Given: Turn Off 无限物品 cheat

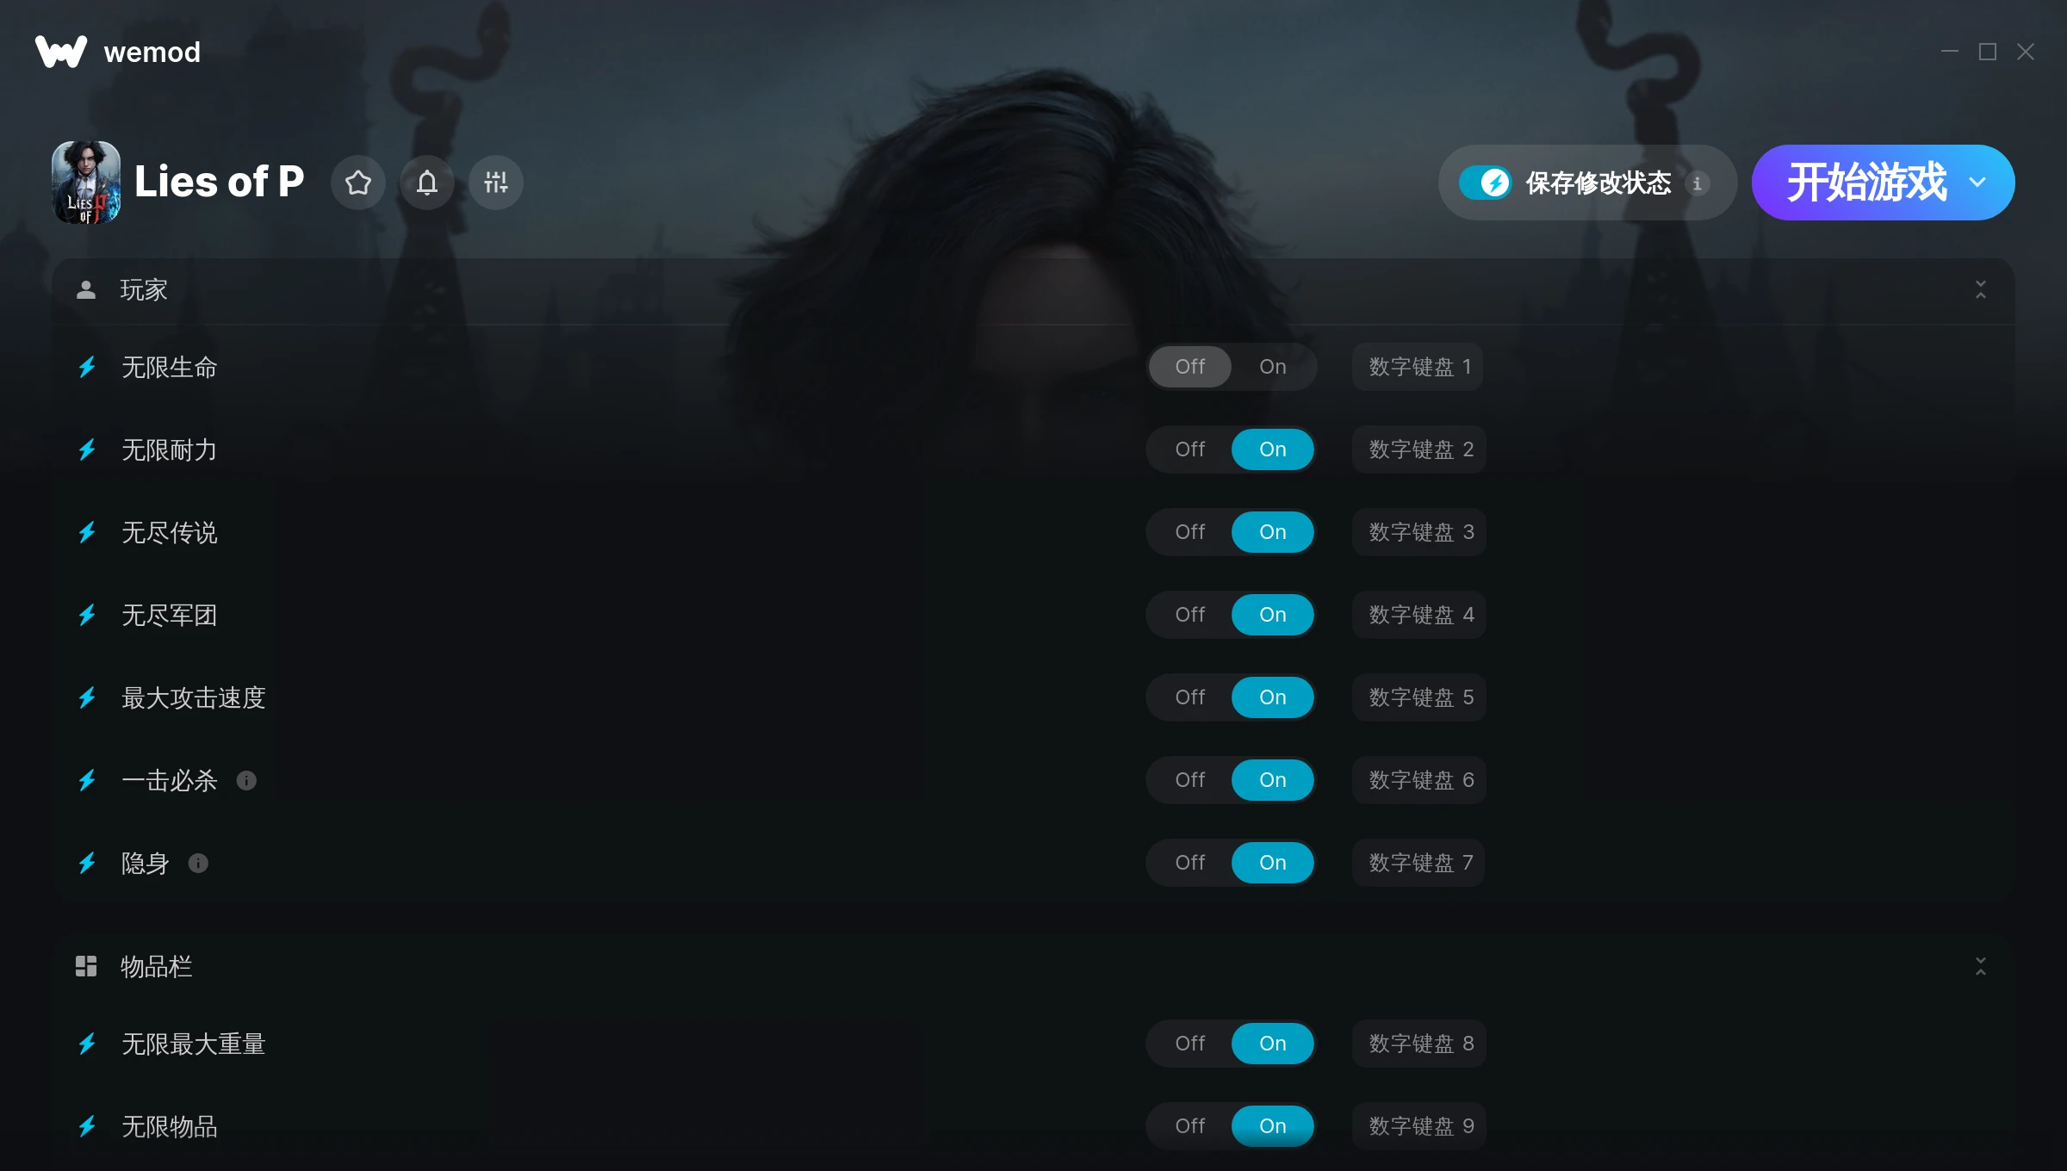Looking at the screenshot, I should point(1189,1126).
